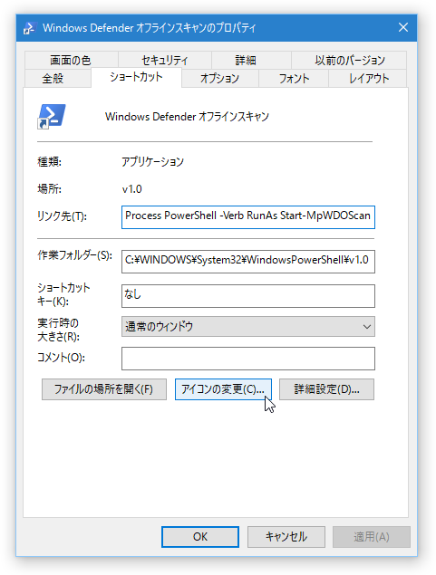The image size is (436, 575).
Task: Click the アプリケーション type value
Action: pos(152,161)
